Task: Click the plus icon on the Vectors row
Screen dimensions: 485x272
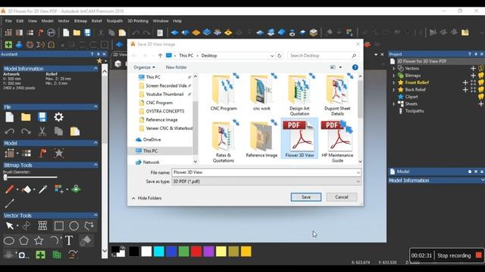Action: pyautogui.click(x=473, y=69)
